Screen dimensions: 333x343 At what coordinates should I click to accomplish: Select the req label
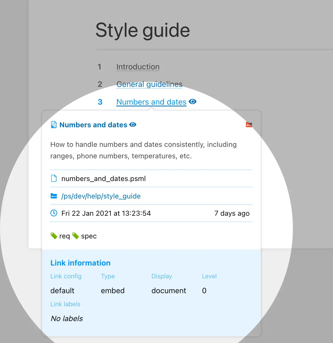65,236
